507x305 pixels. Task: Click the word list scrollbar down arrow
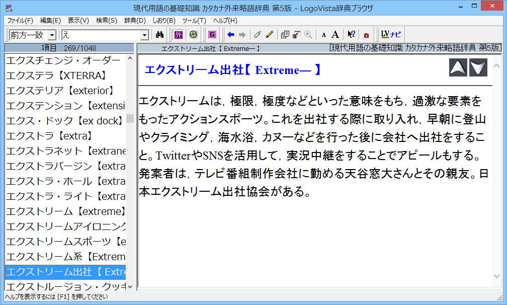click(130, 286)
